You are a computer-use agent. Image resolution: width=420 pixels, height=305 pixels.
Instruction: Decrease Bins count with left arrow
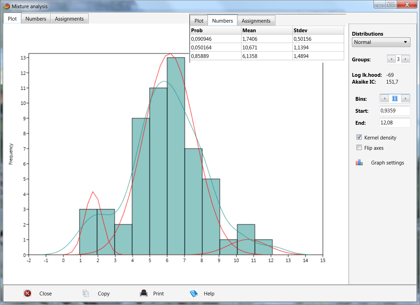point(384,99)
